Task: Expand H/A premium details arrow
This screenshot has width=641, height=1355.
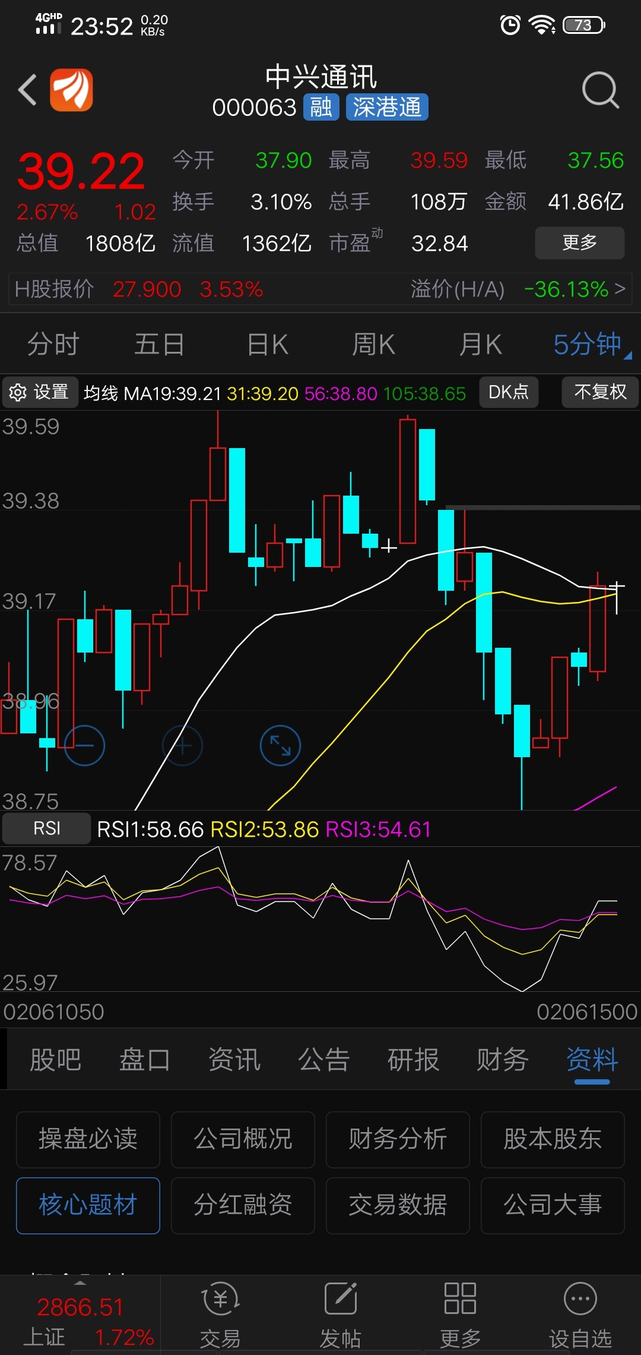Action: (620, 289)
